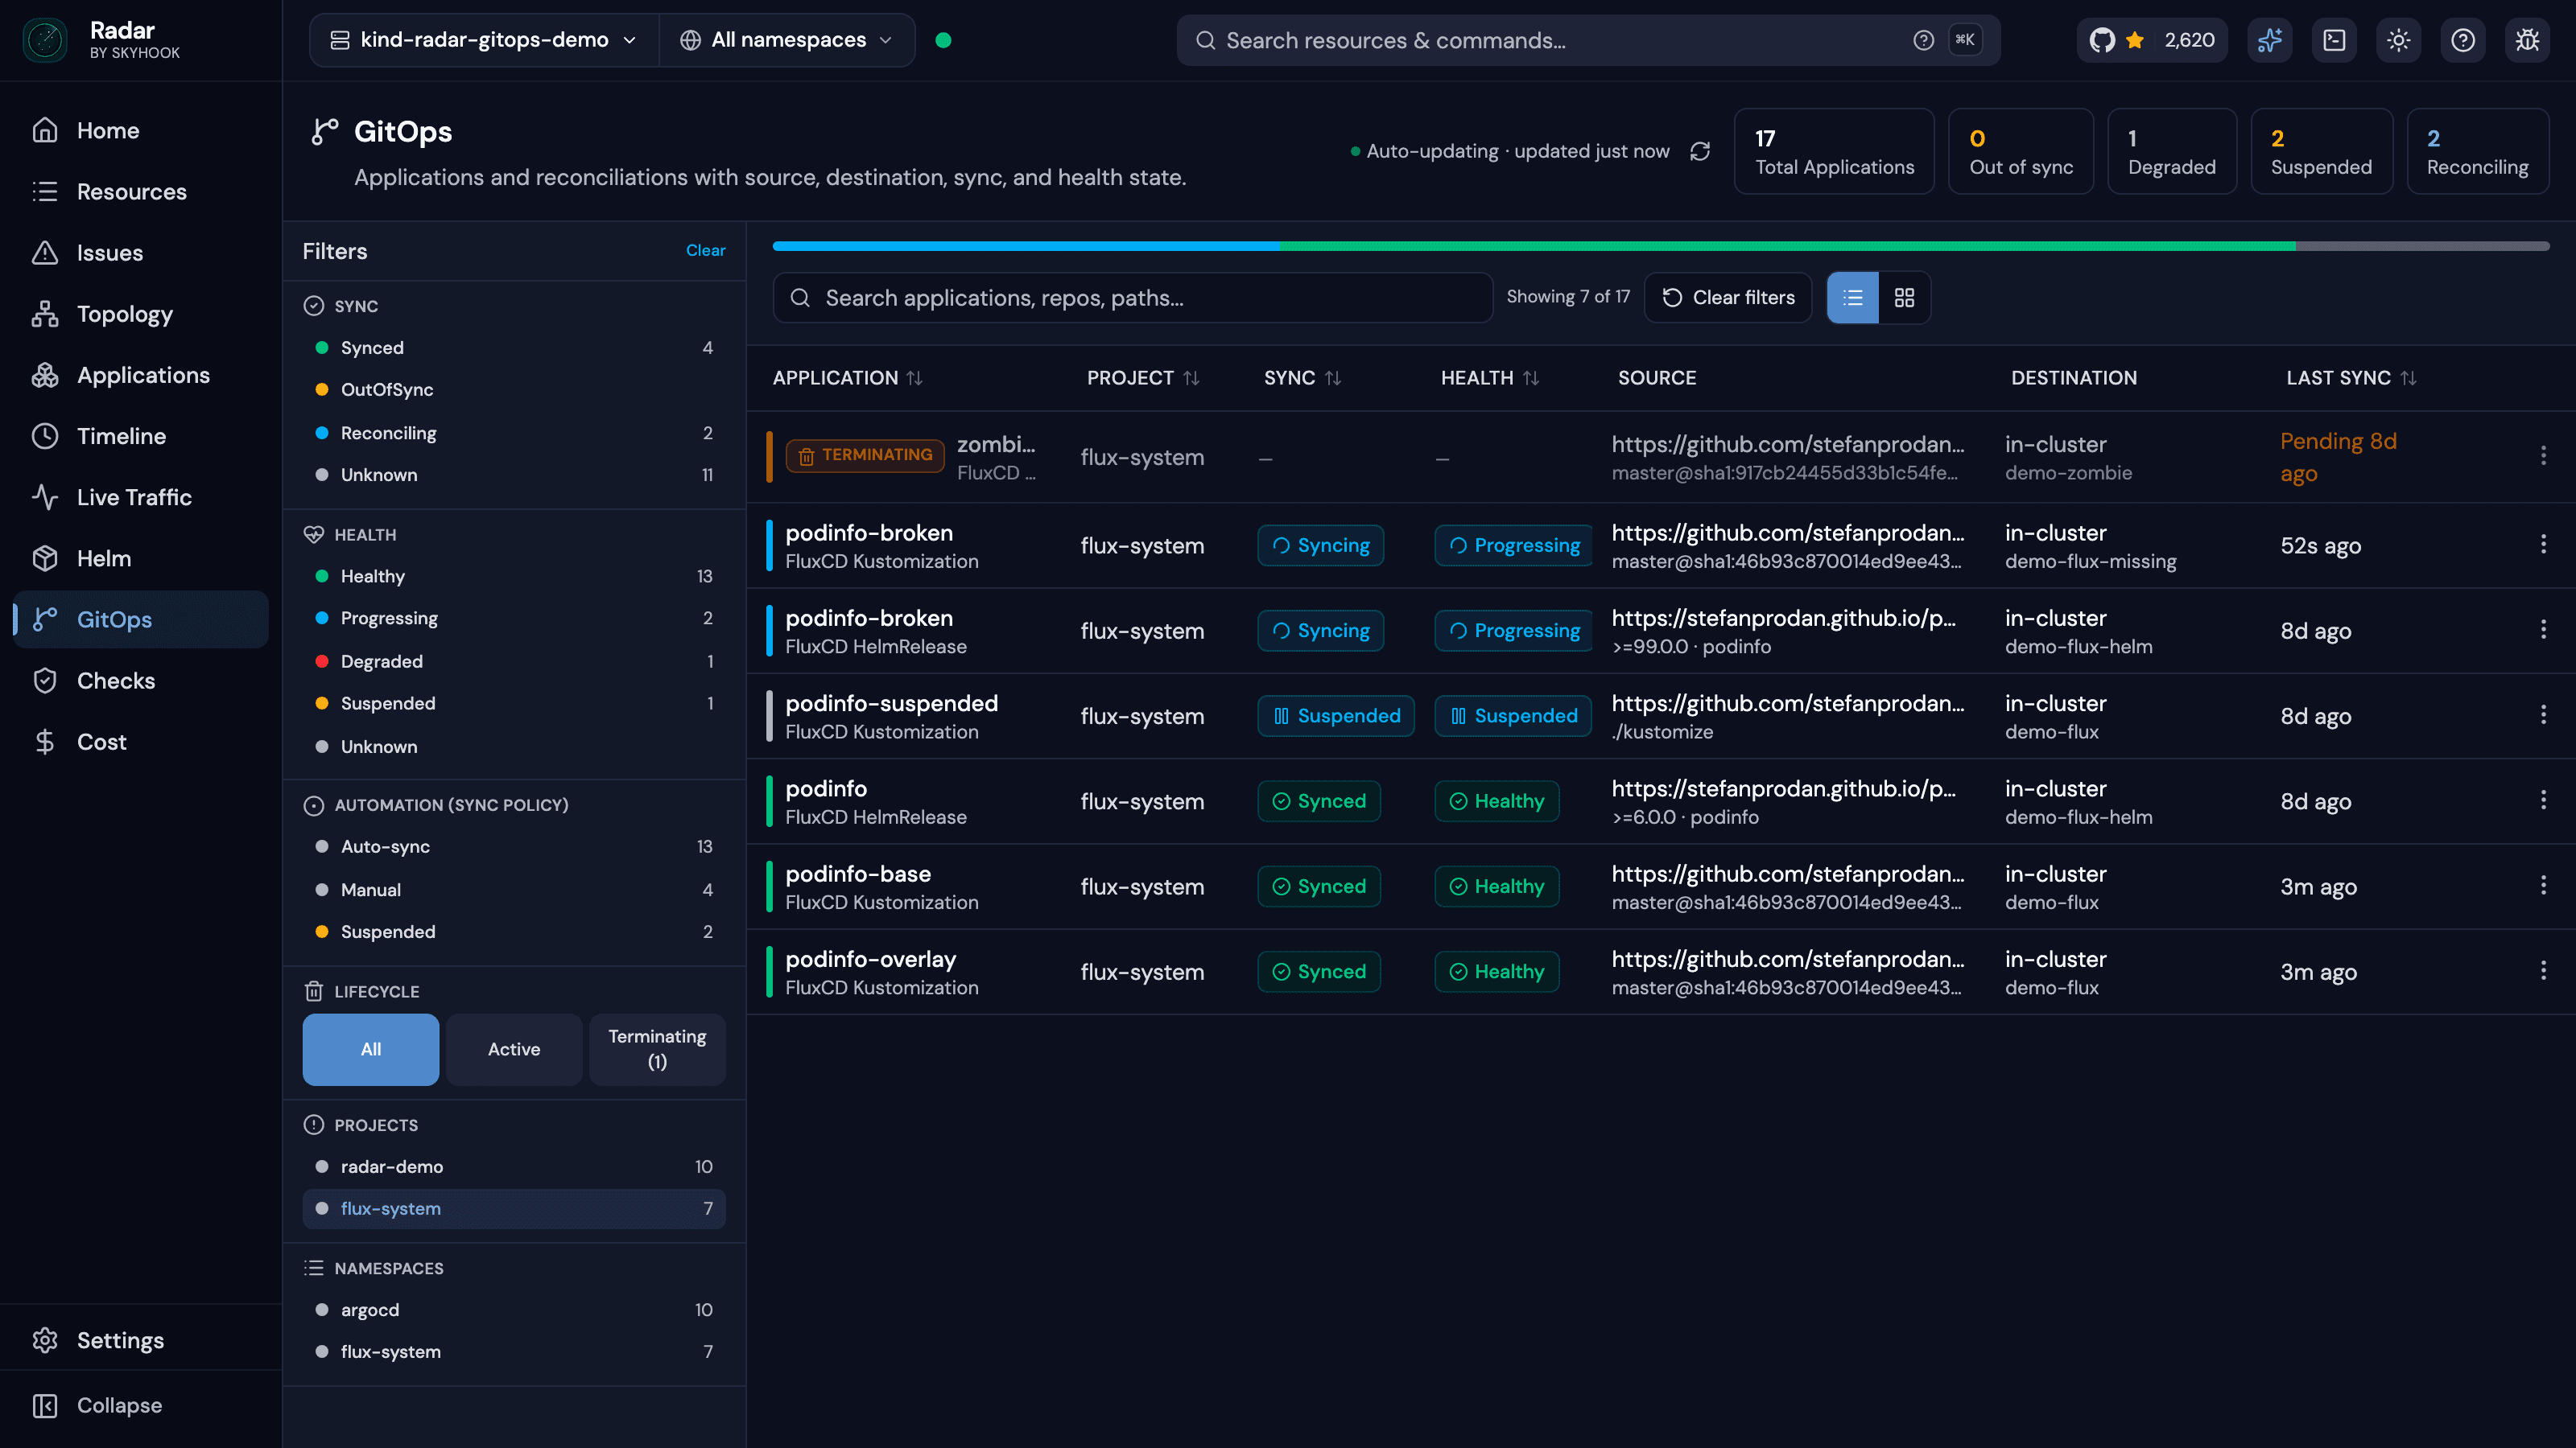Toggle Manual automation filter
This screenshot has height=1448, width=2576.
click(x=514, y=890)
